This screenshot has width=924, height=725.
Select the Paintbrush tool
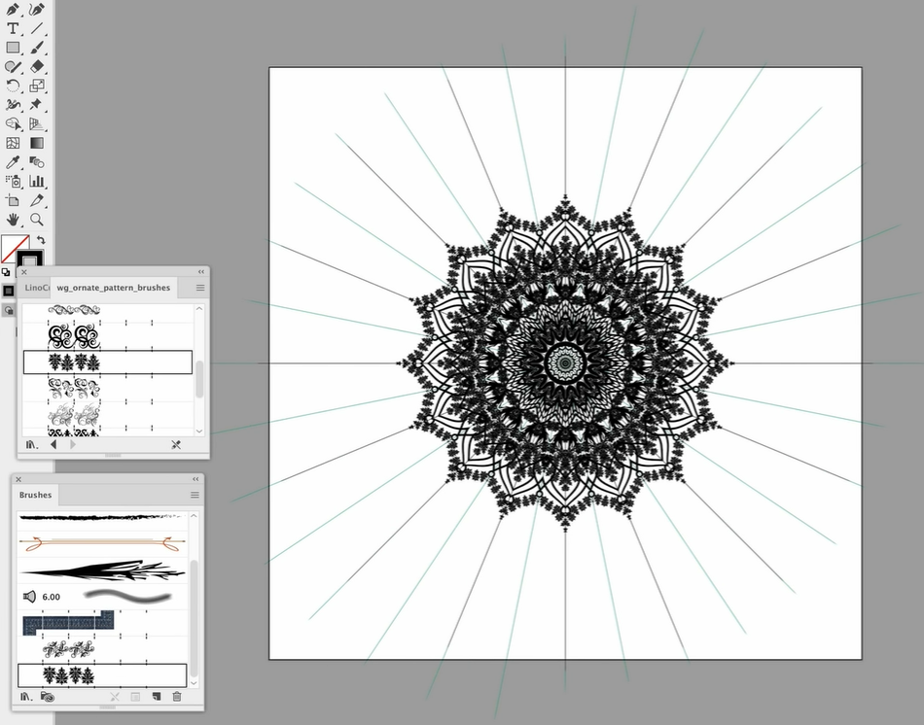point(37,47)
